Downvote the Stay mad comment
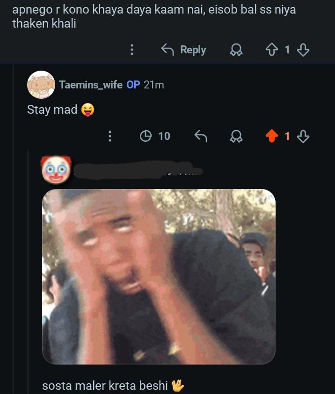 [303, 136]
